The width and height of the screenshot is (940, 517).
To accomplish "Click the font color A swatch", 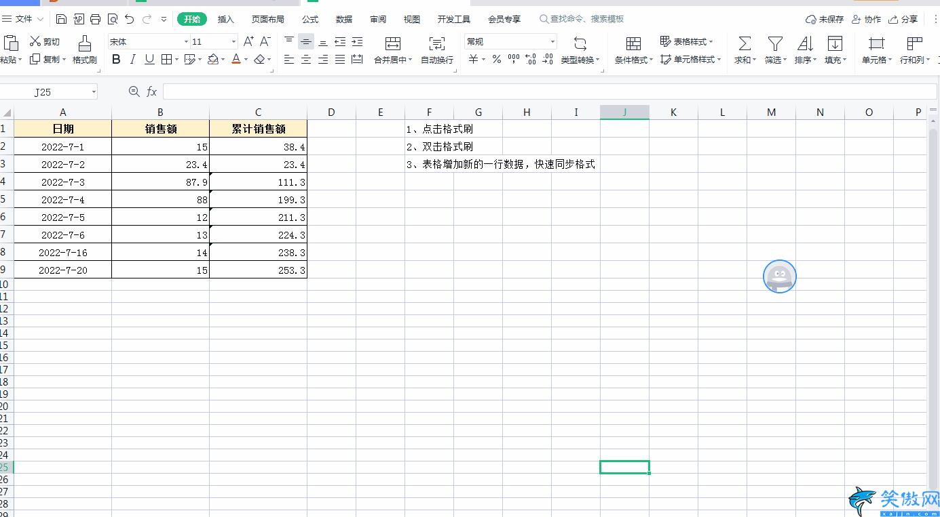I will (x=236, y=60).
